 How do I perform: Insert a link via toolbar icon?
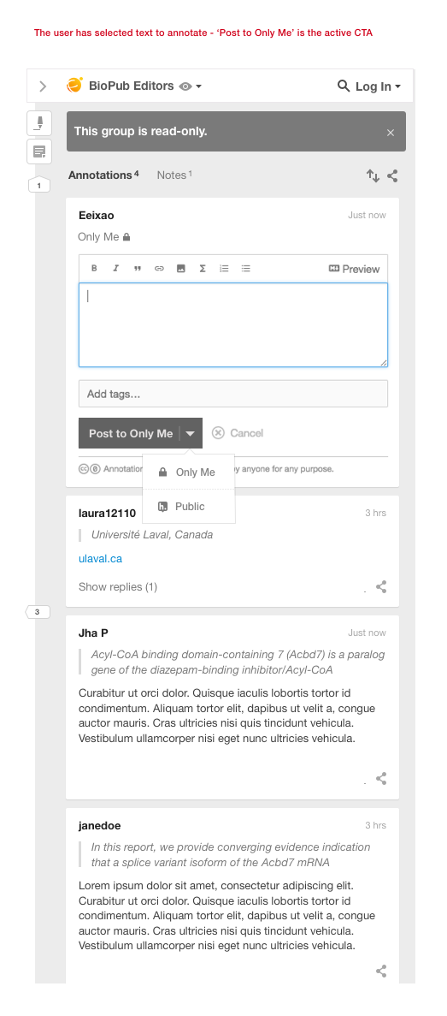pyautogui.click(x=159, y=268)
